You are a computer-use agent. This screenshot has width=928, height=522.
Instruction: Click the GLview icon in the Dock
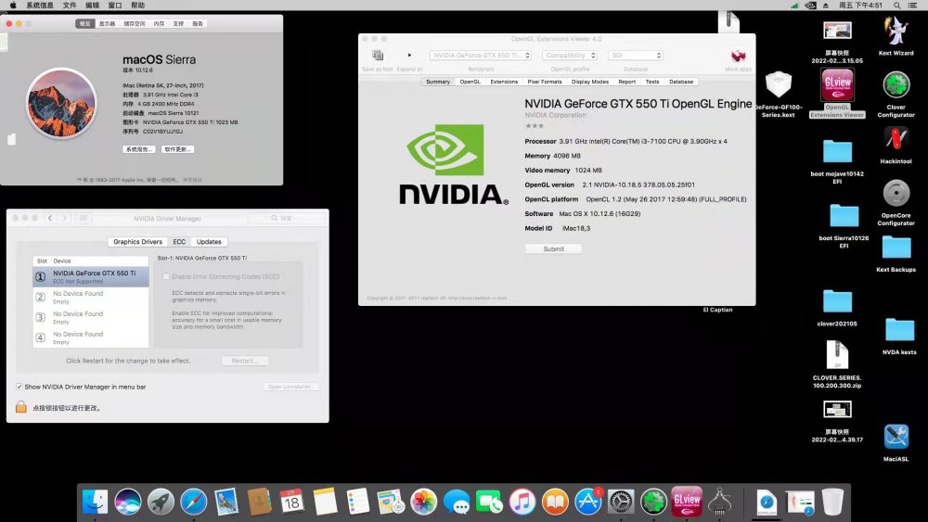point(687,502)
